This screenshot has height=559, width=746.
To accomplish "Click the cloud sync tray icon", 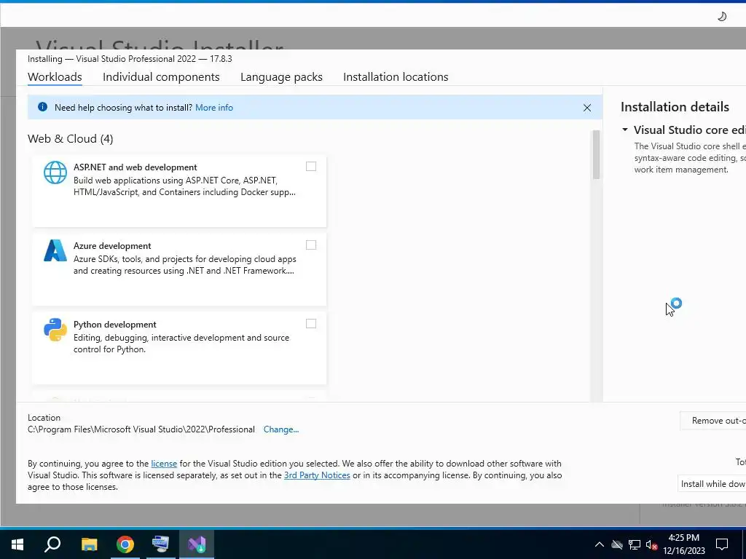I will click(x=617, y=544).
